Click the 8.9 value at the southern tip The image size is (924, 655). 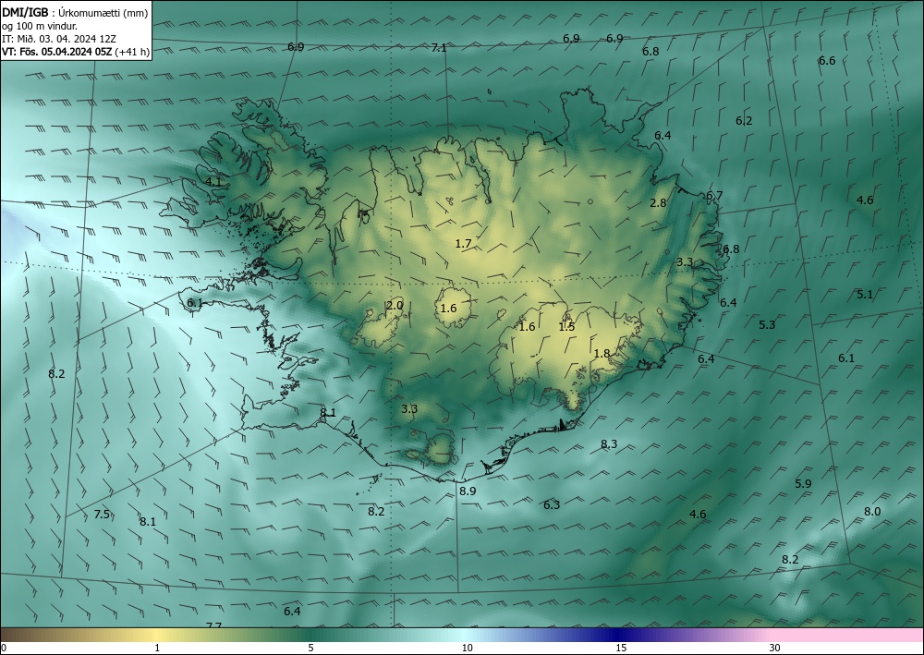(x=468, y=491)
